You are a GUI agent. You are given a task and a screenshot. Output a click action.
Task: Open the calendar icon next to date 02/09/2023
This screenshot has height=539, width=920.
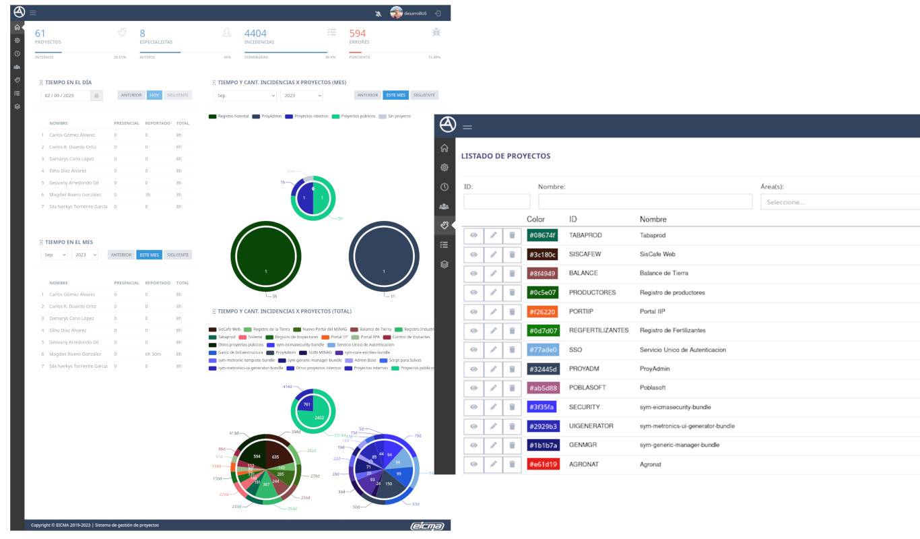pyautogui.click(x=96, y=96)
